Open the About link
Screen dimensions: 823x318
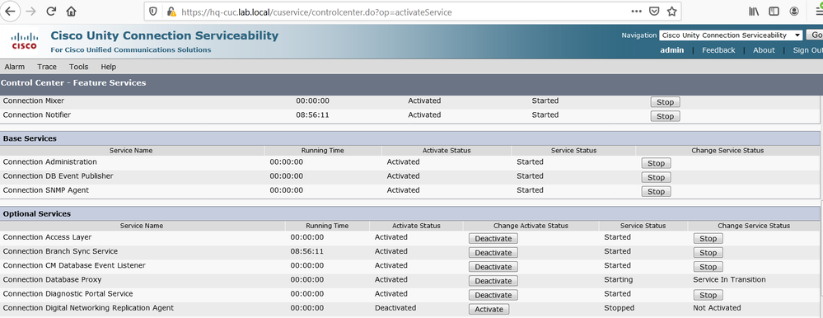point(764,50)
